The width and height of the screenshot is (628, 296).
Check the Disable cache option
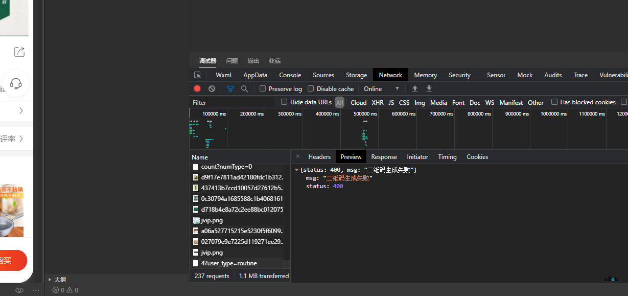[x=311, y=88]
